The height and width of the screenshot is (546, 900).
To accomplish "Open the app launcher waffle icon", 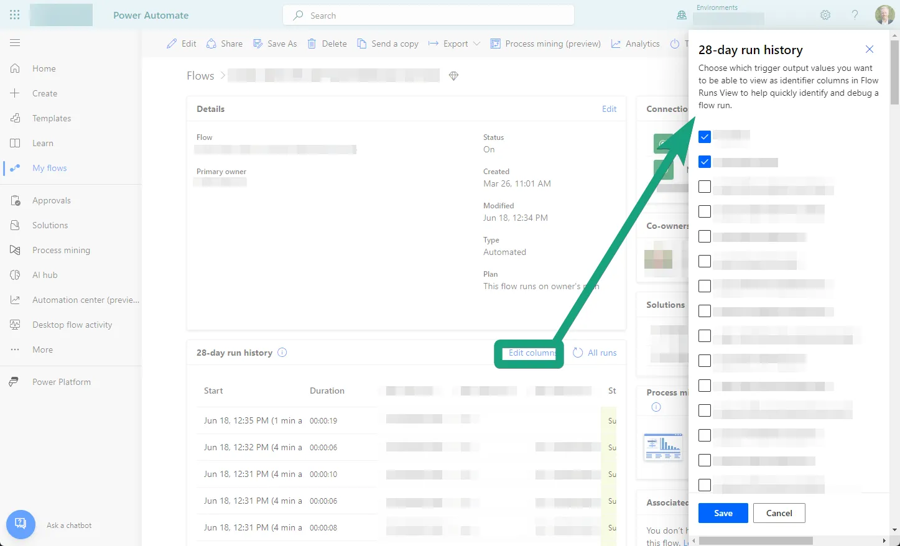I will click(15, 15).
